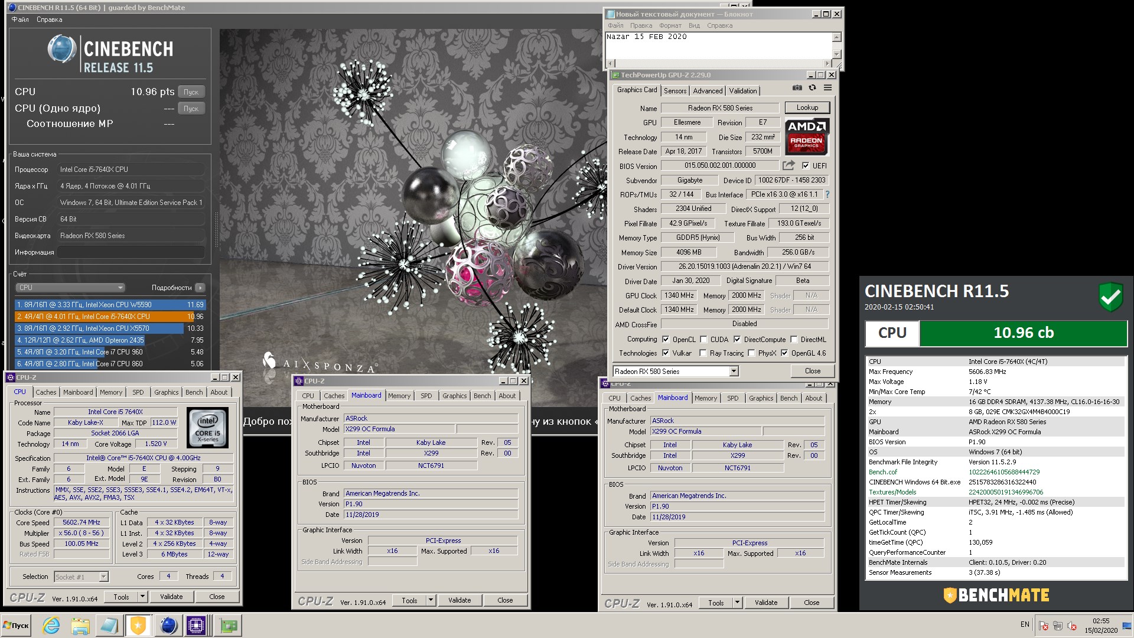Toggle the UEFI checkbox in GPU-Z
1134x638 pixels.
806,166
